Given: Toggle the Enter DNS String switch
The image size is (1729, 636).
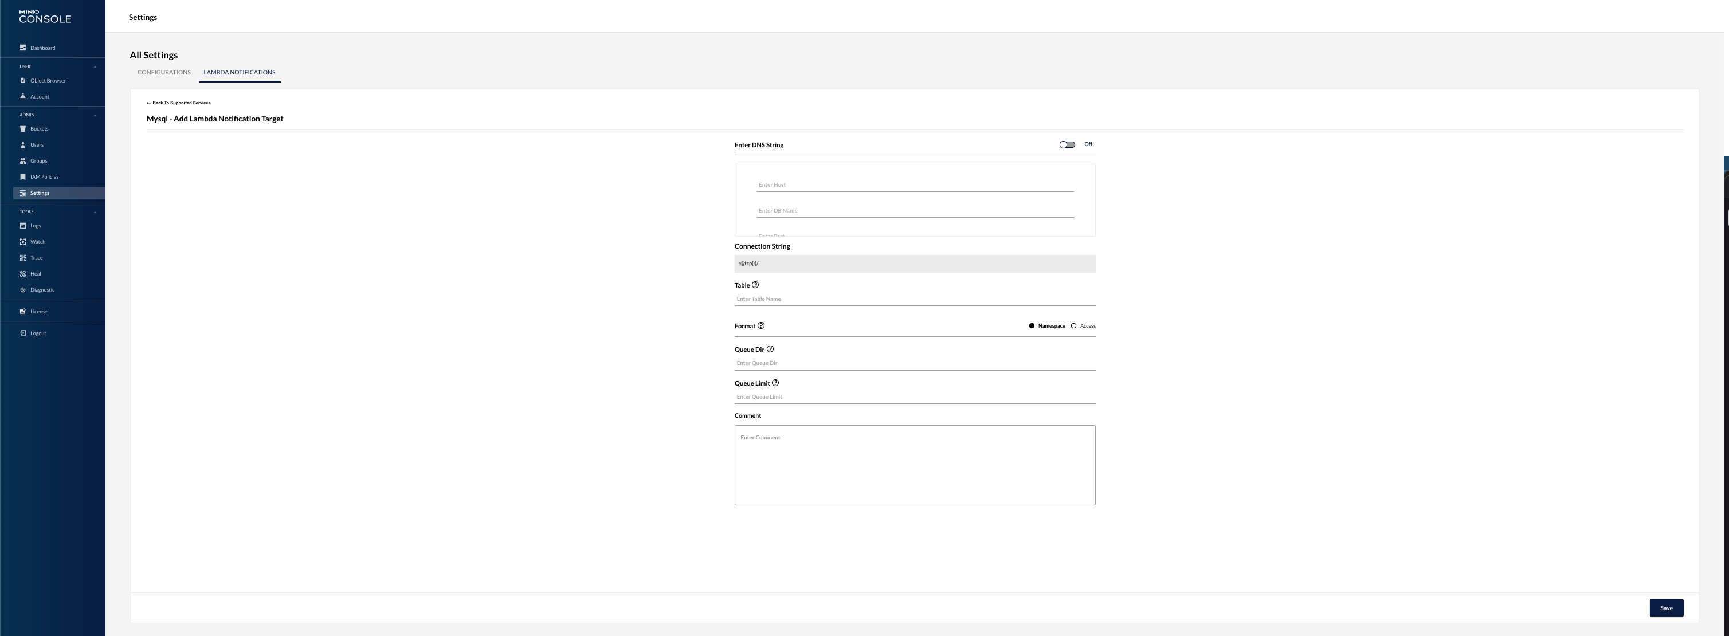Looking at the screenshot, I should tap(1067, 144).
